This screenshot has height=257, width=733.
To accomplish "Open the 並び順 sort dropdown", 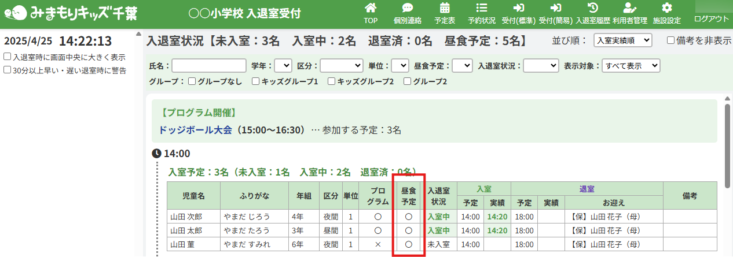I will point(623,40).
